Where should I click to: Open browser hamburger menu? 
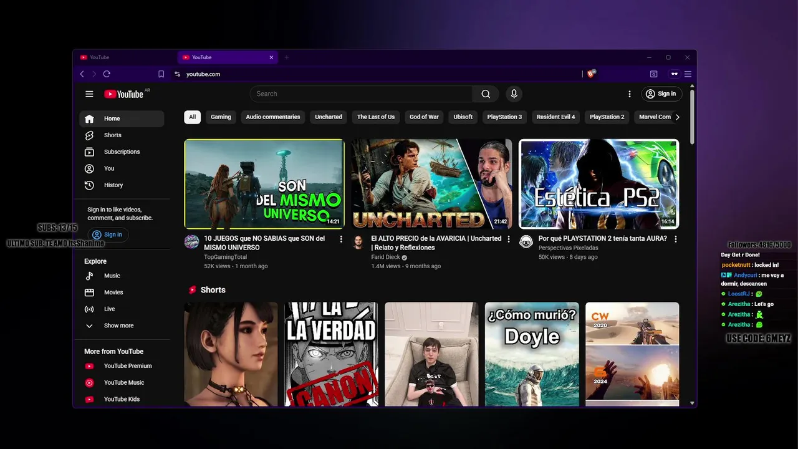[x=688, y=74]
